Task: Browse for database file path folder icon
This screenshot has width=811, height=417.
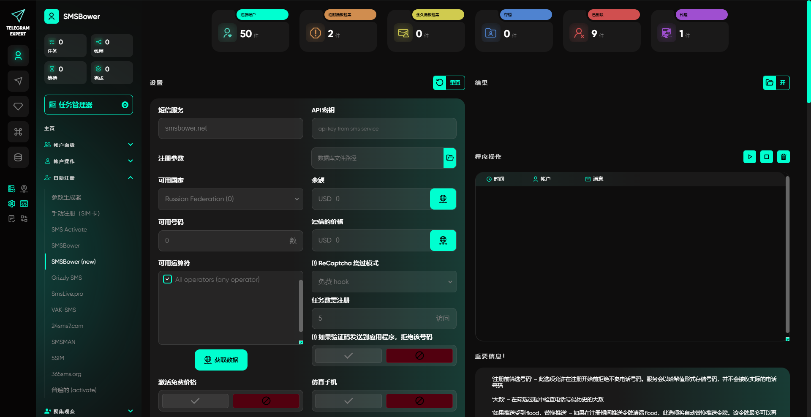Action: 450,158
